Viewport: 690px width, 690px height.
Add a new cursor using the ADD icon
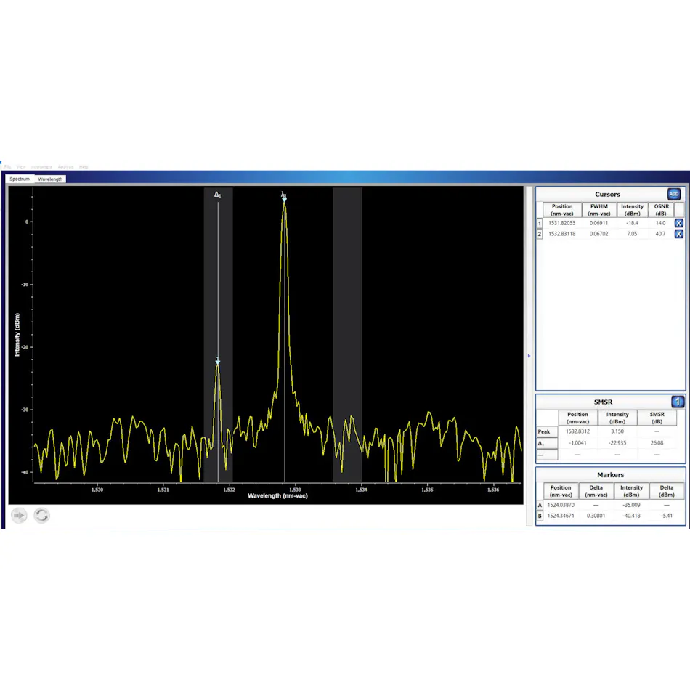pyautogui.click(x=674, y=194)
